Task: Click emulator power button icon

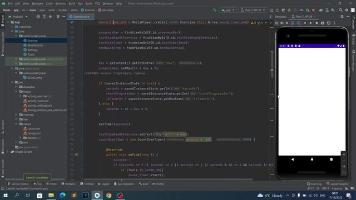Action: click(x=276, y=23)
